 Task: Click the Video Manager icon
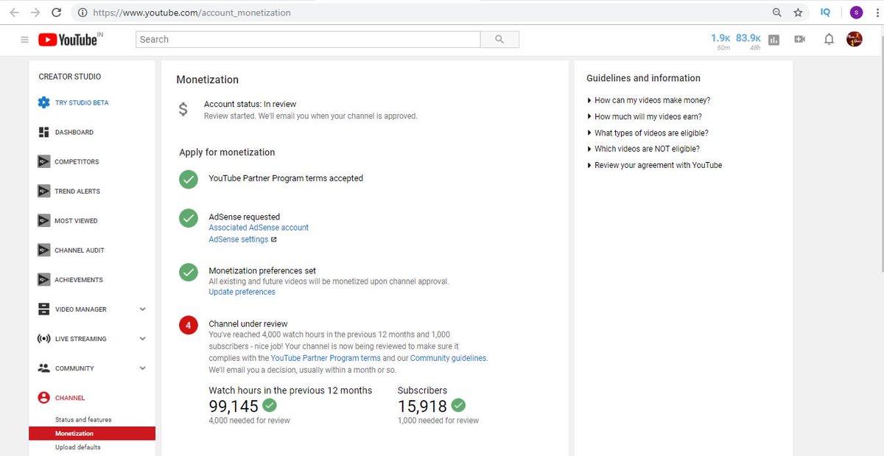tap(43, 309)
